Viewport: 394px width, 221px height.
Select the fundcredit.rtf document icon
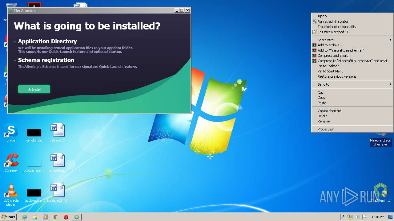click(57, 193)
